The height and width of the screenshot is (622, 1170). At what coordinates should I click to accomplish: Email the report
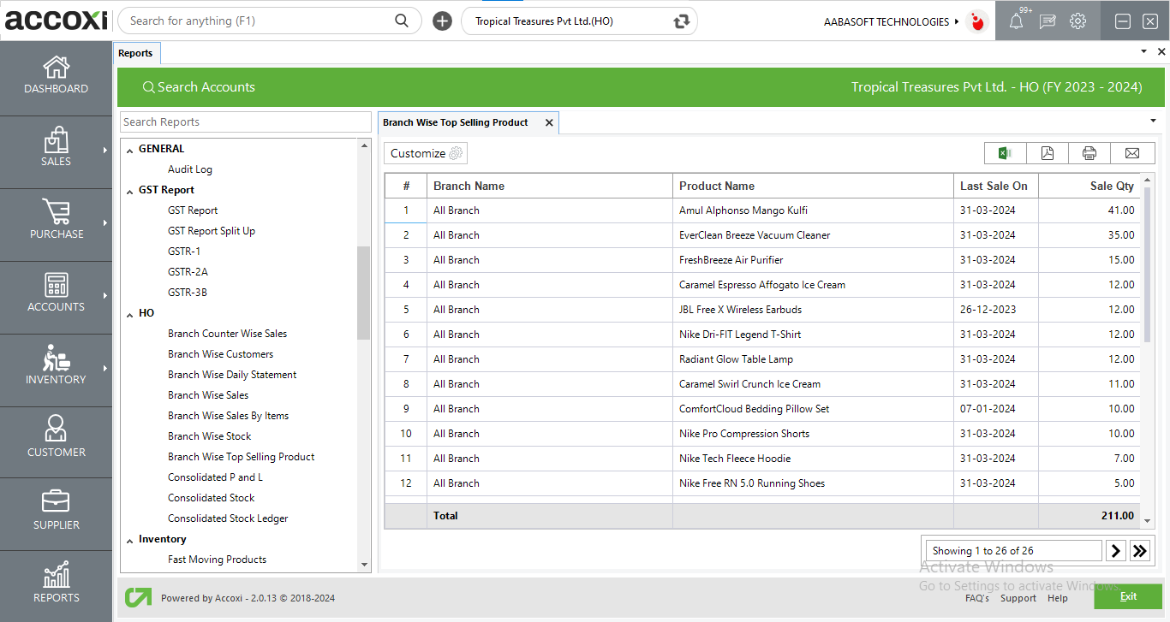point(1132,152)
